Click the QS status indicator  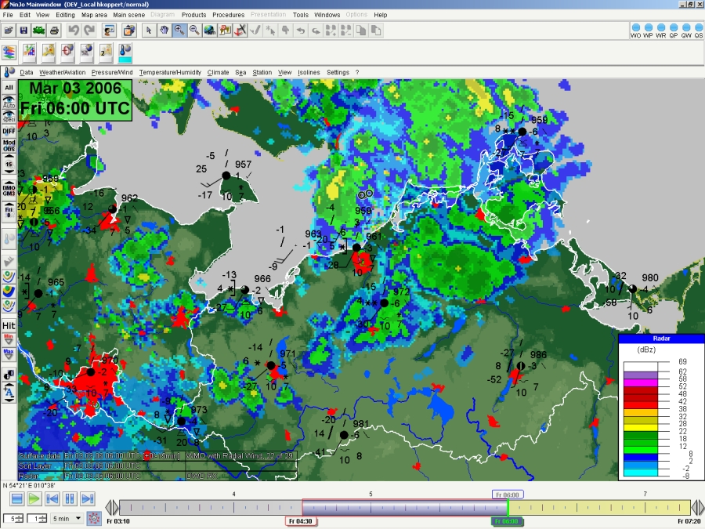(x=698, y=31)
